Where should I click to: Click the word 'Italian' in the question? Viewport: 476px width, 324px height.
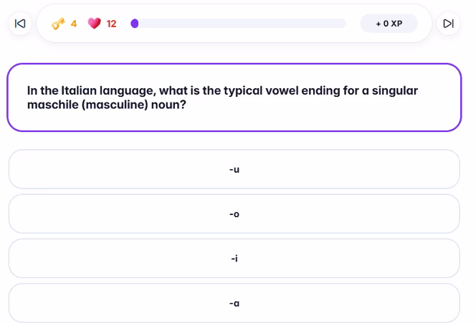pos(79,90)
